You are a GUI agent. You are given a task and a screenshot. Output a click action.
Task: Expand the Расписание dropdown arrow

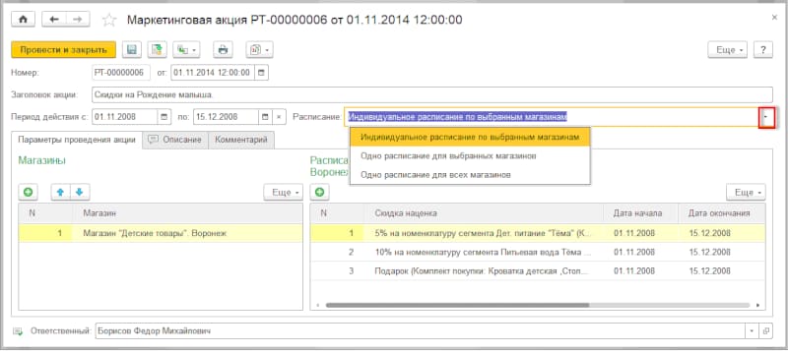pos(767,117)
